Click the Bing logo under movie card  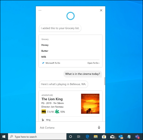pyautogui.click(x=43, y=120)
